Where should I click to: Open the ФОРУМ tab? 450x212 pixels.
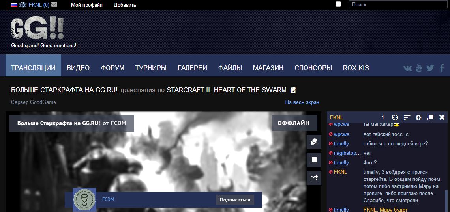(112, 68)
